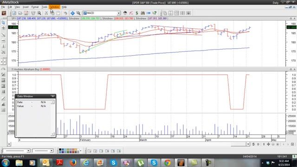
Task: Click the tile columns layout icon
Action: click(171, 13)
